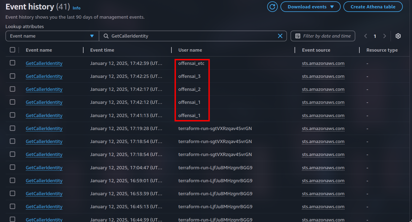
Task: Open sts.amazonaws.com link on the 16:59:01 row
Action: point(323,180)
